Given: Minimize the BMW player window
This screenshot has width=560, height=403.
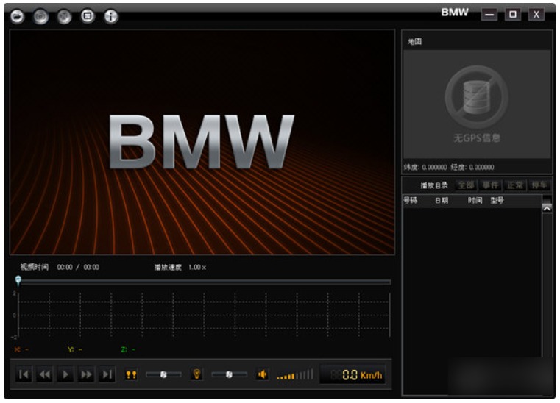Looking at the screenshot, I should pos(489,14).
